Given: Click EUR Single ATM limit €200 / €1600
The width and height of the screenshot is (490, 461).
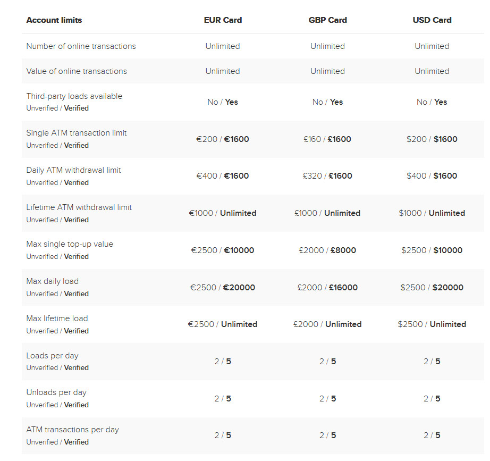Looking at the screenshot, I should [223, 139].
